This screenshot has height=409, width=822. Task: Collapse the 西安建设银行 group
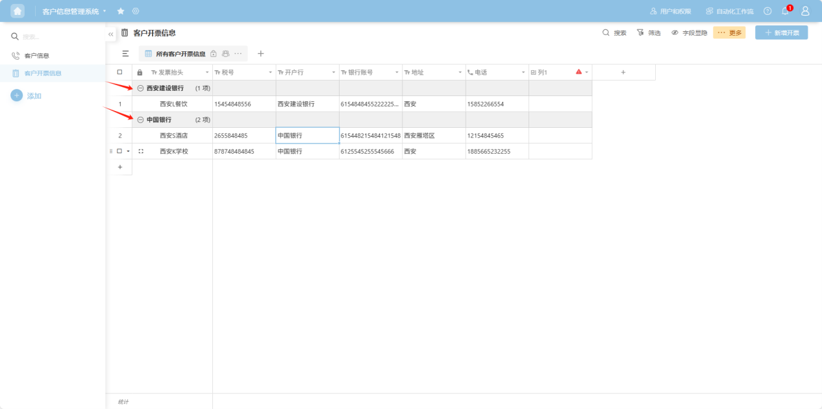coord(140,88)
